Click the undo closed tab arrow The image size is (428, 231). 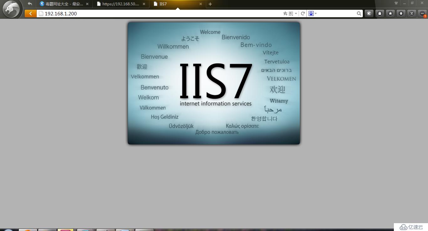tap(30, 4)
